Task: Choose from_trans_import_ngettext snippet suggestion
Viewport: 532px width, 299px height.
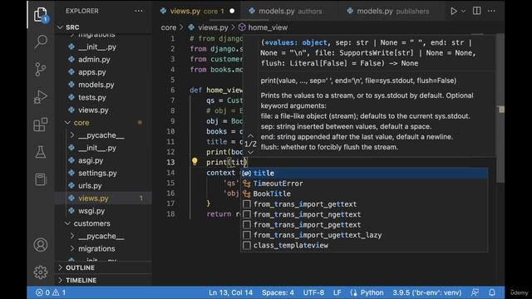Action: coord(364,214)
